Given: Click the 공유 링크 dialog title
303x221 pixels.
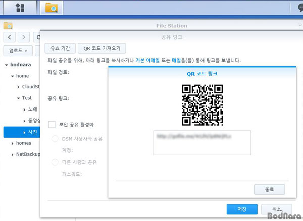Looking at the screenshot, I should coord(172,37).
